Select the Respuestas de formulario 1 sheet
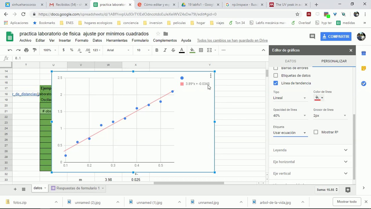Screen dimensions: 371x209 tap(78, 188)
